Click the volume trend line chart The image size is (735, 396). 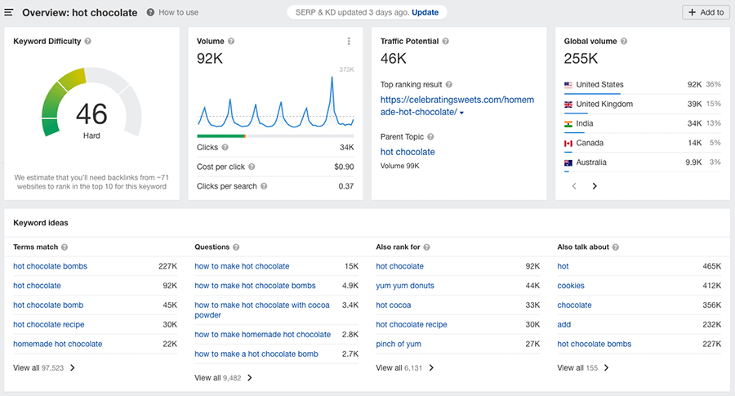click(276, 101)
